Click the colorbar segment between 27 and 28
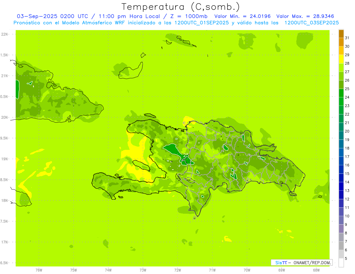Screen dimensions: 355x274 click(x=341, y=68)
